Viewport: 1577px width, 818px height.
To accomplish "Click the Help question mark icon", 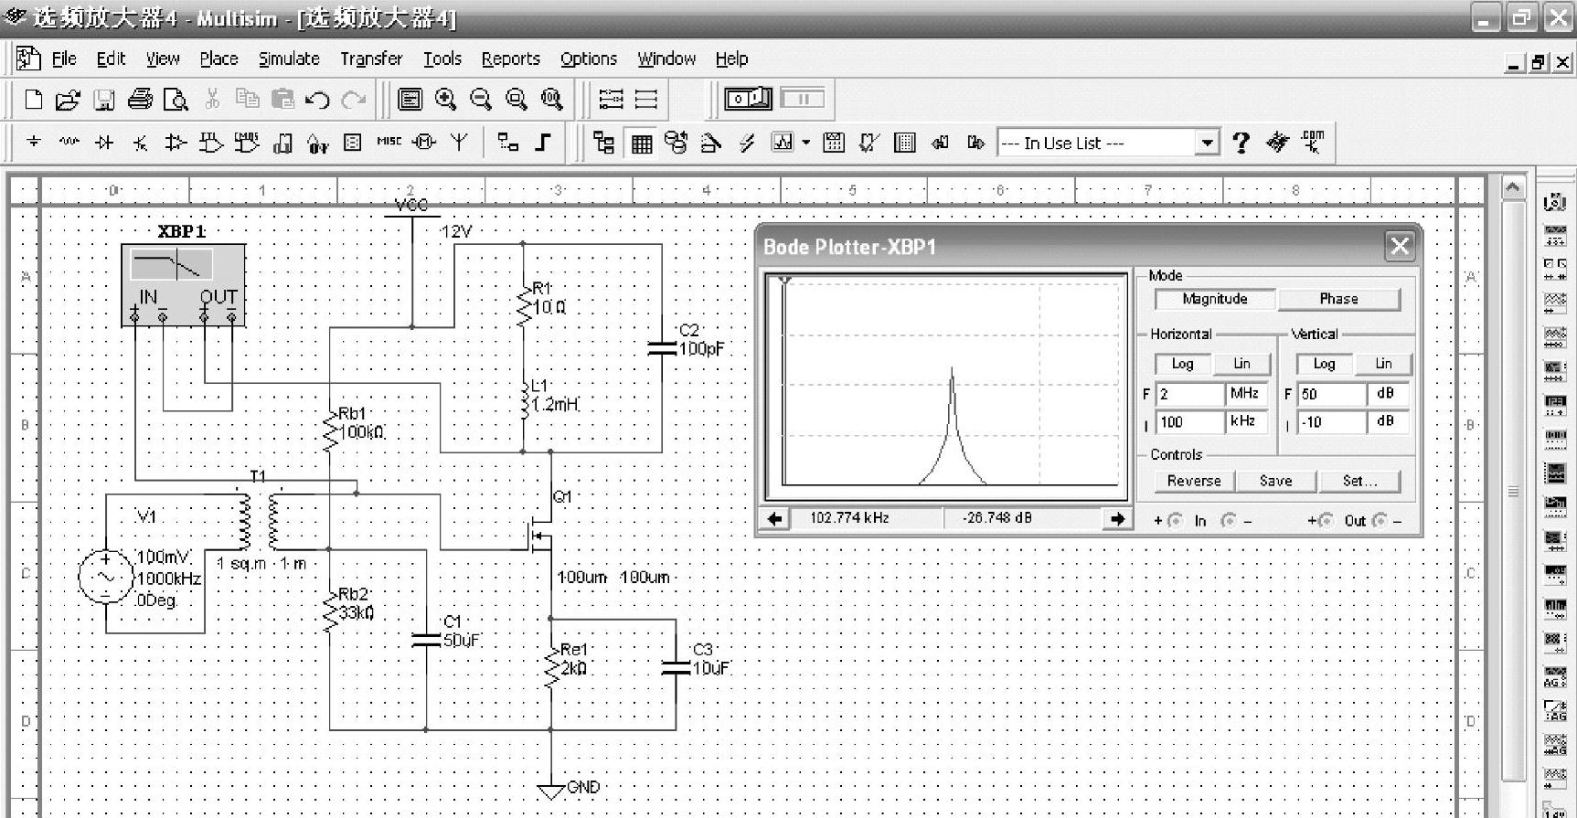I will (1241, 143).
